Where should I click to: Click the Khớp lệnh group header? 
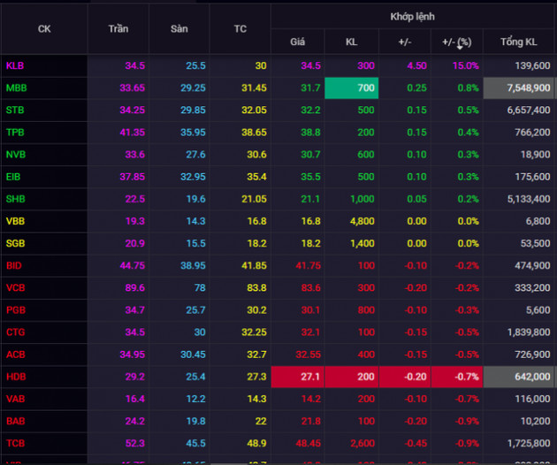[412, 17]
